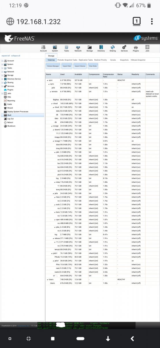Open the Services toolbar icon
Image resolution: width=160 pixels, height=348 pixels.
click(124, 48)
